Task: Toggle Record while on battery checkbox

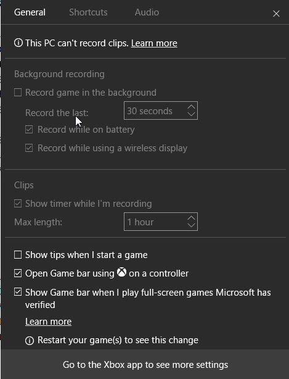Action: 29,129
